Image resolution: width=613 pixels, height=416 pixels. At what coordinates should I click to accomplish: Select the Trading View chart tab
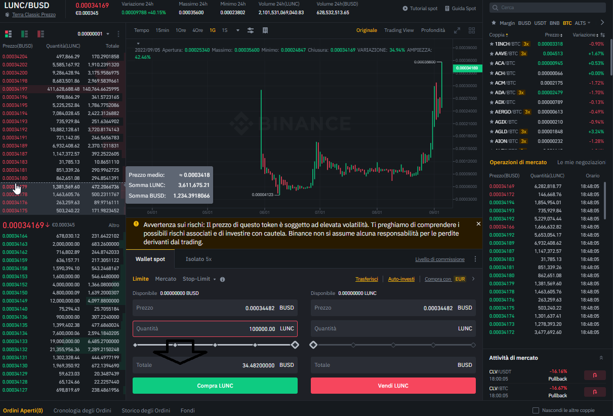[399, 30]
